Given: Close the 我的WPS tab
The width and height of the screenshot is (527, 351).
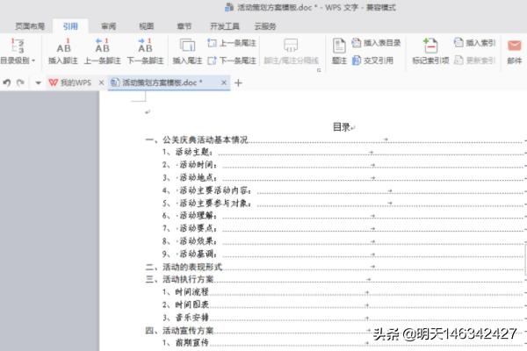Looking at the screenshot, I should [101, 82].
